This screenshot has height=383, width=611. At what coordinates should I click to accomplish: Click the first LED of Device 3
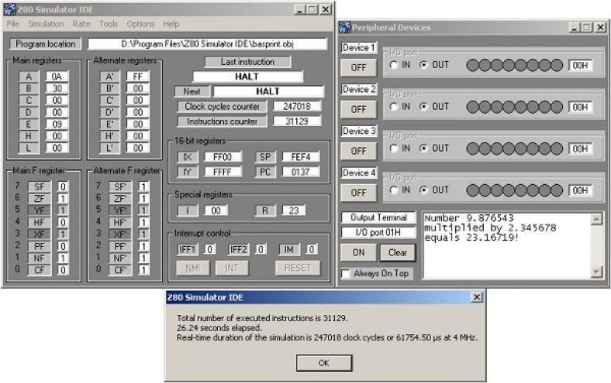pyautogui.click(x=473, y=149)
